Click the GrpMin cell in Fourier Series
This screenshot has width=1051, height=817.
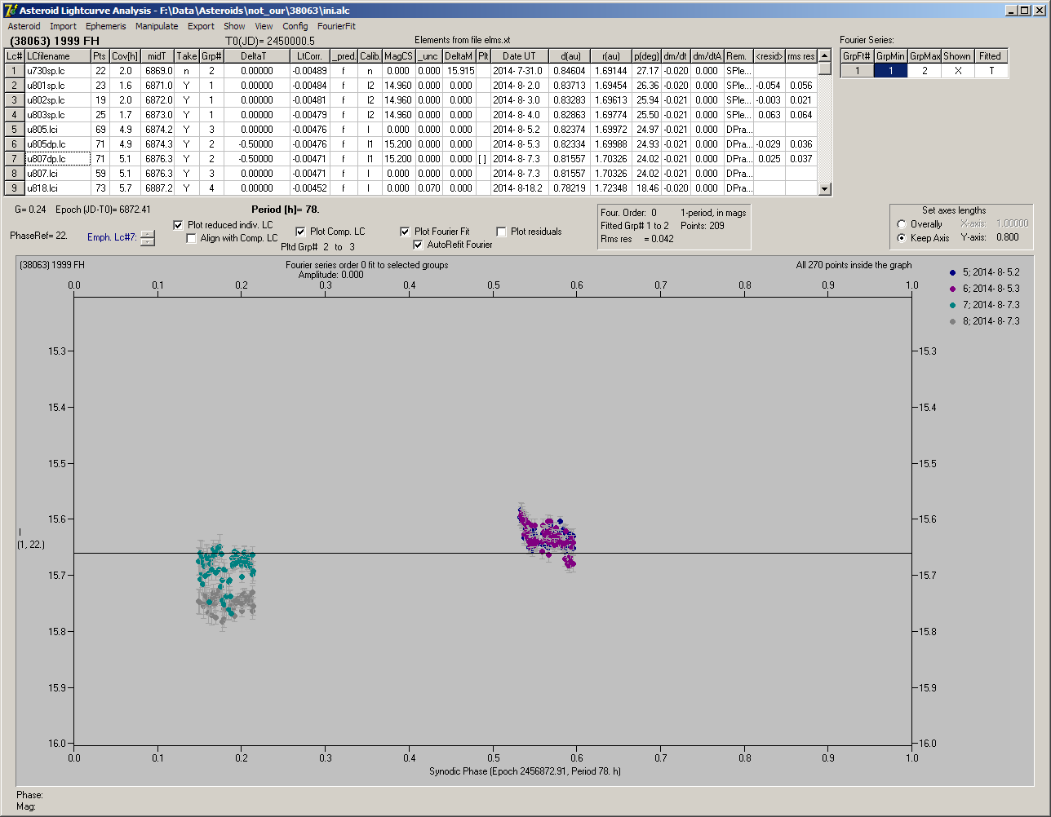tap(890, 71)
